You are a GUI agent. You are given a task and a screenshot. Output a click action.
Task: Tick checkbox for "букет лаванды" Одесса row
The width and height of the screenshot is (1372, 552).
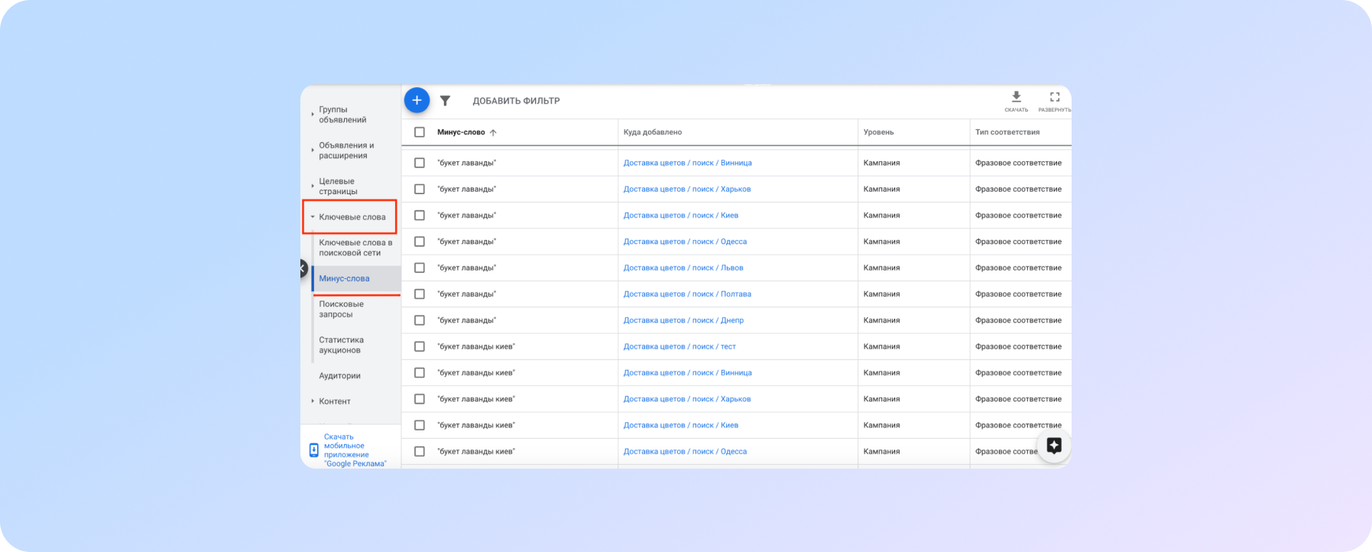tap(419, 242)
